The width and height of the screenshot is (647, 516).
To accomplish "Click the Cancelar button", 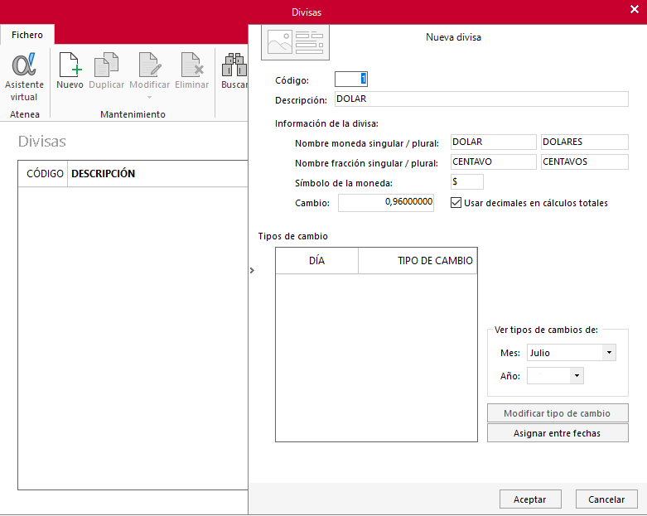I will (606, 499).
